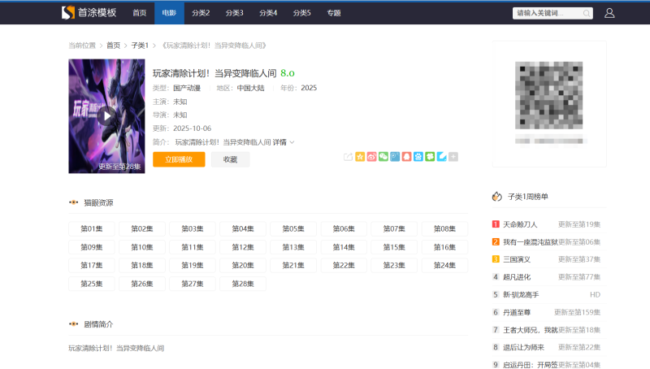Image resolution: width=650 pixels, height=369 pixels.
Task: Play episode 第25集
Action: [x=92, y=284]
